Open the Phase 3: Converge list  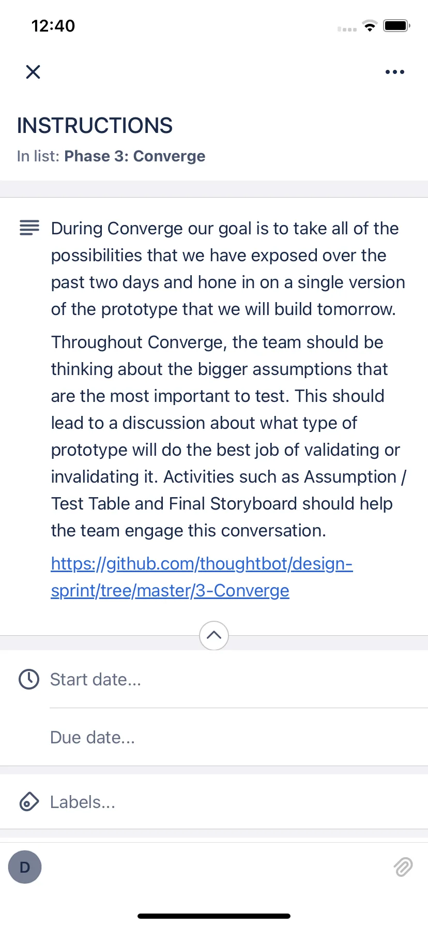click(134, 156)
